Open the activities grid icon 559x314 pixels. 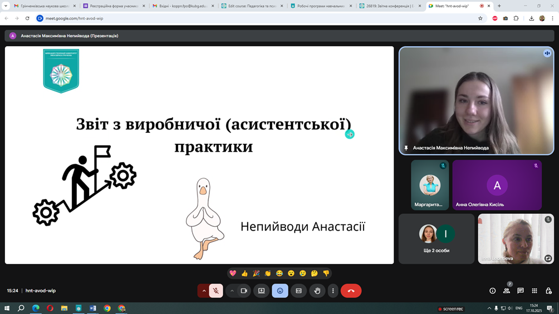pos(535,291)
